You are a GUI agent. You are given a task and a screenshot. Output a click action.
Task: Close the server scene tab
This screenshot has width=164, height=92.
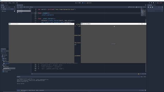(x=22, y=5)
